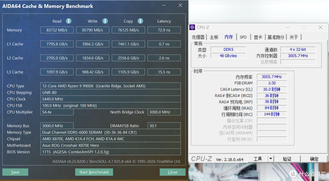Click CPU-Z FSB:DRAM value 1:30
The image size is (329, 181).
point(272,83)
